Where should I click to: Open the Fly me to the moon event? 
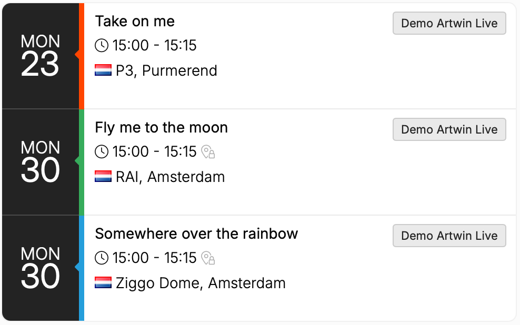point(161,128)
